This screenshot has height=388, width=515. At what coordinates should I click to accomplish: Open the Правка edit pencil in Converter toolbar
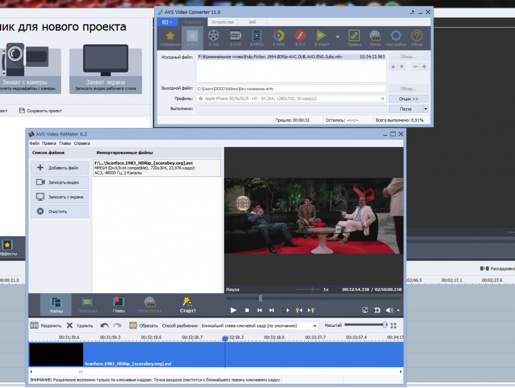pyautogui.click(x=354, y=38)
